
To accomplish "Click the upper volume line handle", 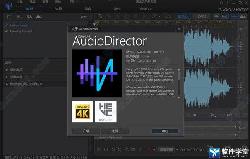I will coord(235,127).
